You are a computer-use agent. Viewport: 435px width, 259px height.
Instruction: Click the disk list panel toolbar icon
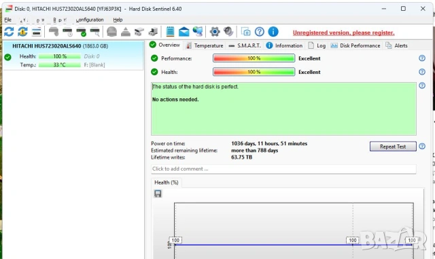coord(37,32)
